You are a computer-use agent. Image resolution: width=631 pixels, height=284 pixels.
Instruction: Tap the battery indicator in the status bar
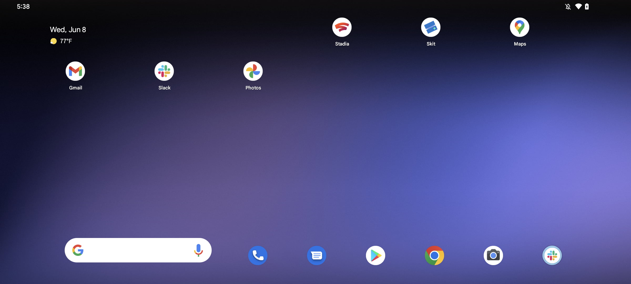point(587,6)
